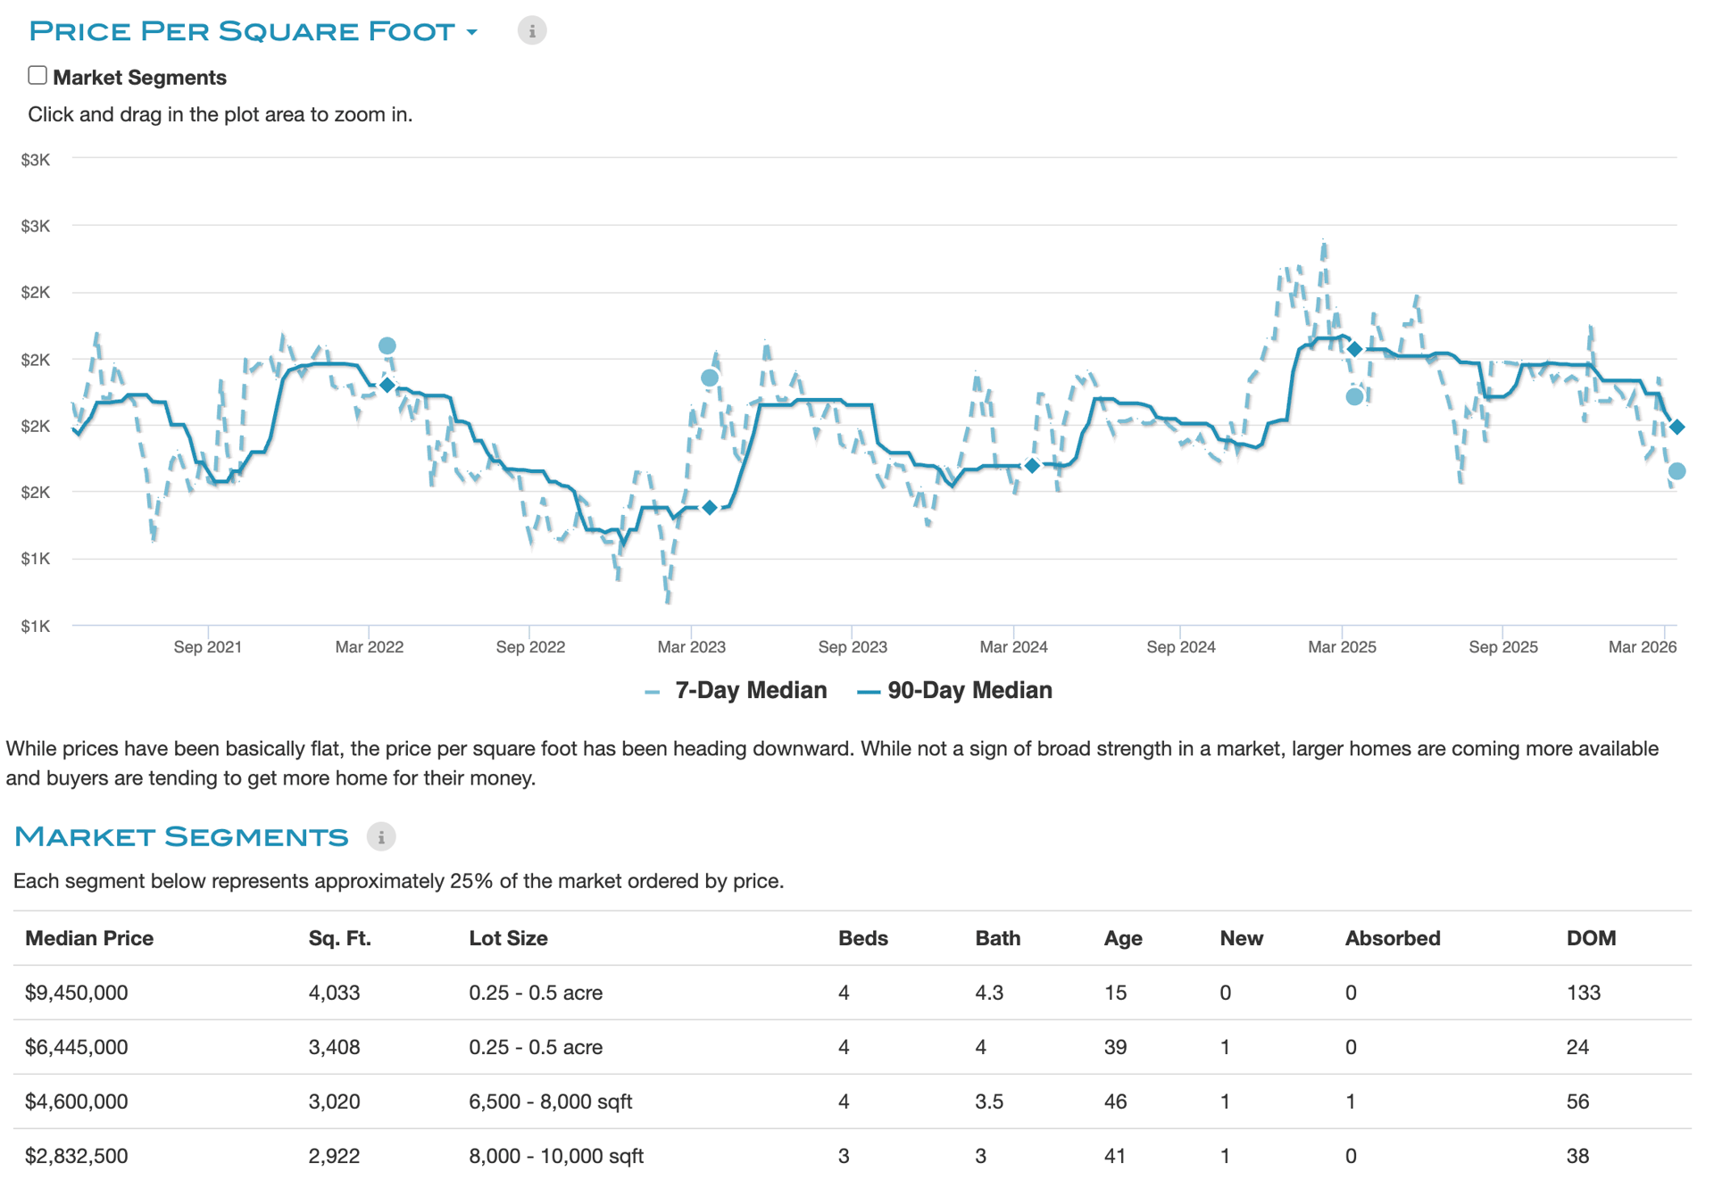Click DOM column header

pyautogui.click(x=1591, y=938)
